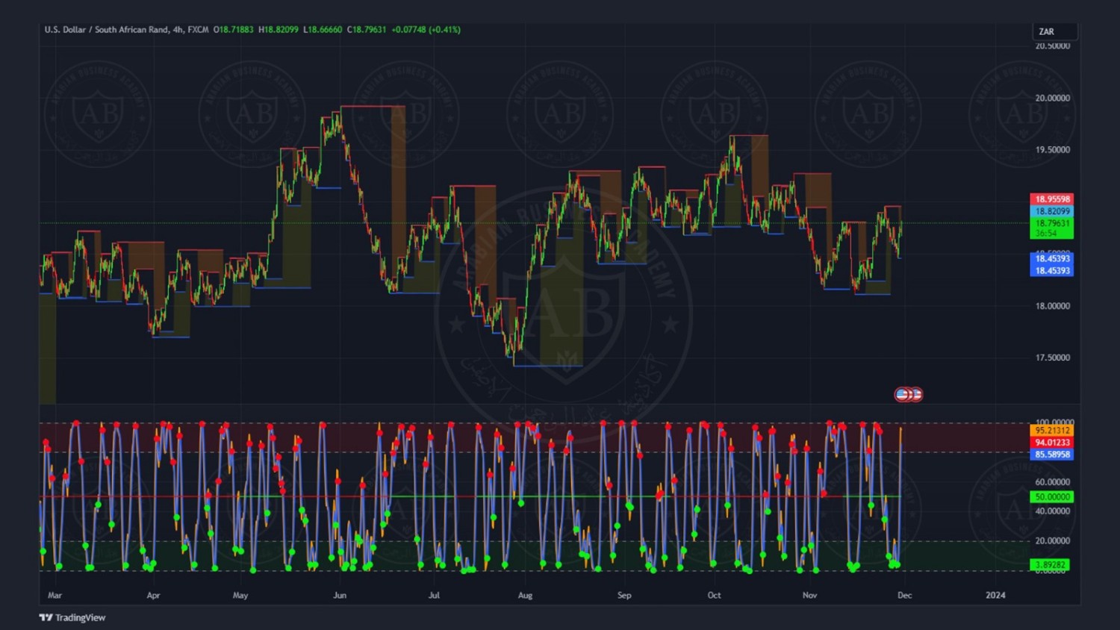
Task: Click the red 94.01233 oscillator value label
Action: click(x=1052, y=443)
